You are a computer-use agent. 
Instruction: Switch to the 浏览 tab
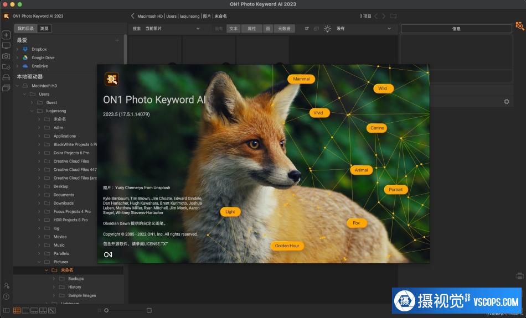click(x=44, y=29)
